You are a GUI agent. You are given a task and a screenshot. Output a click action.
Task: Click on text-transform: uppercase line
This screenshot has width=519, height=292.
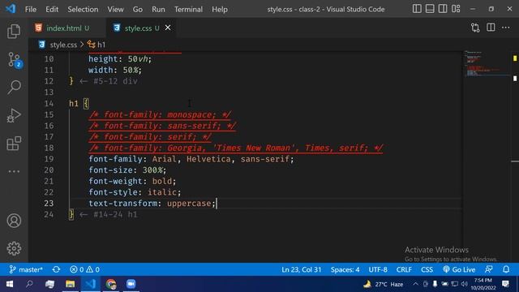(152, 204)
